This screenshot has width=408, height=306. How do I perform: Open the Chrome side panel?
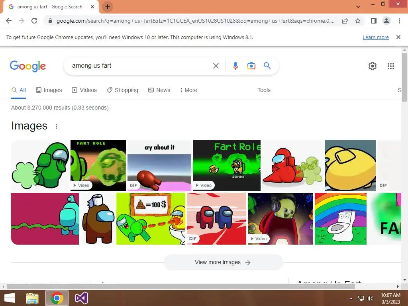click(374, 21)
